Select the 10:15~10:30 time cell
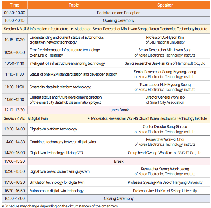The height and width of the screenshot is (208, 211). coord(14,40)
